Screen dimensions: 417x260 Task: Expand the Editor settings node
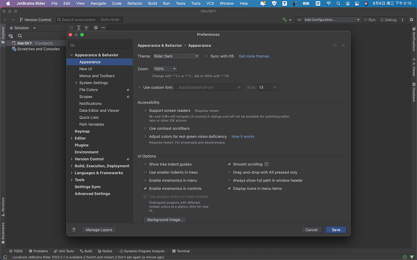tap(72, 138)
